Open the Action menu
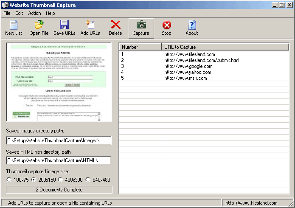The width and height of the screenshot is (295, 208). tap(34, 13)
